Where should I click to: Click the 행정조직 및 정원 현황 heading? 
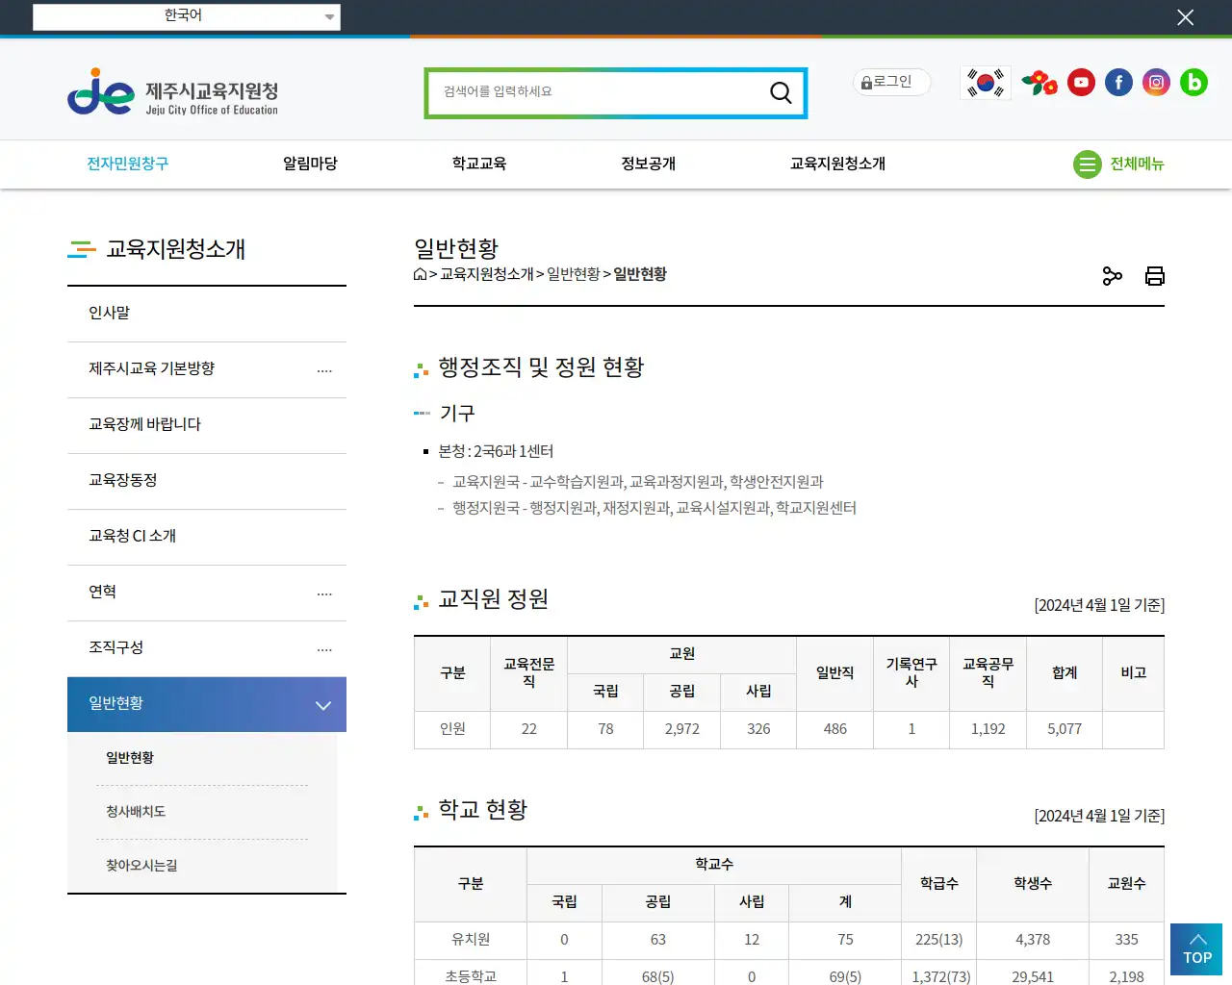pos(541,367)
